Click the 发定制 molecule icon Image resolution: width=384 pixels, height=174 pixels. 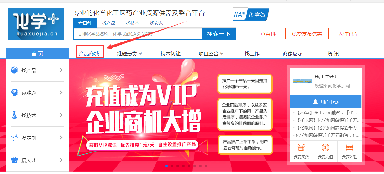[14, 137]
